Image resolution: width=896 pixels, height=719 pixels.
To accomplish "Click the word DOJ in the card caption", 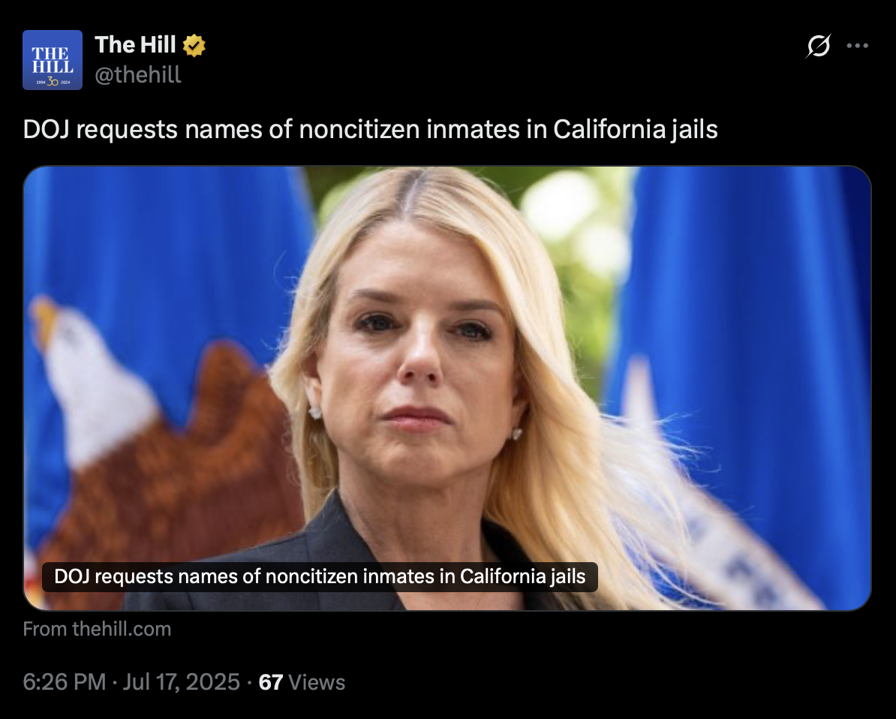I will [x=72, y=576].
